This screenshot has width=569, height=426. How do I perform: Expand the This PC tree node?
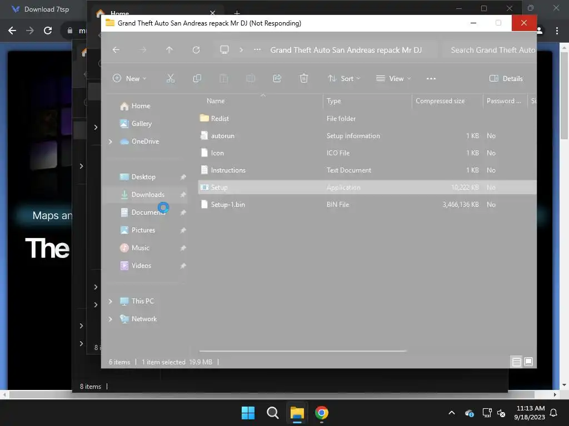point(111,301)
